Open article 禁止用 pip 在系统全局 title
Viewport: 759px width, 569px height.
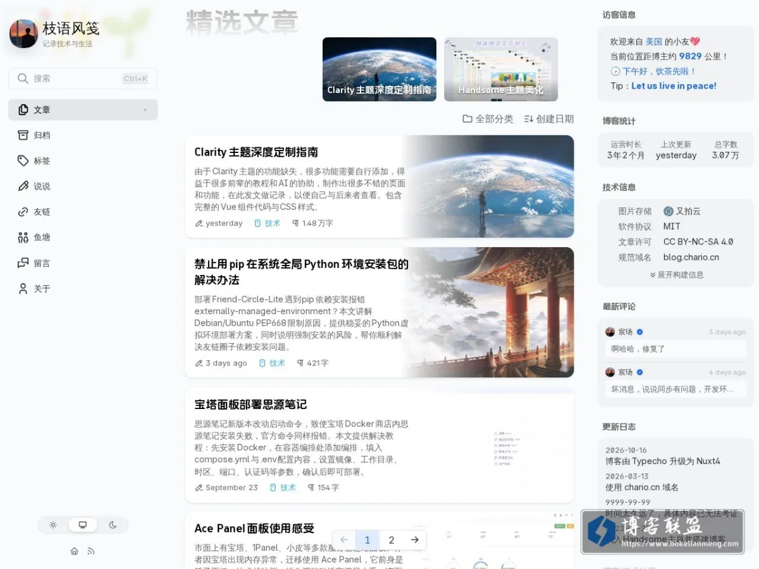point(301,272)
